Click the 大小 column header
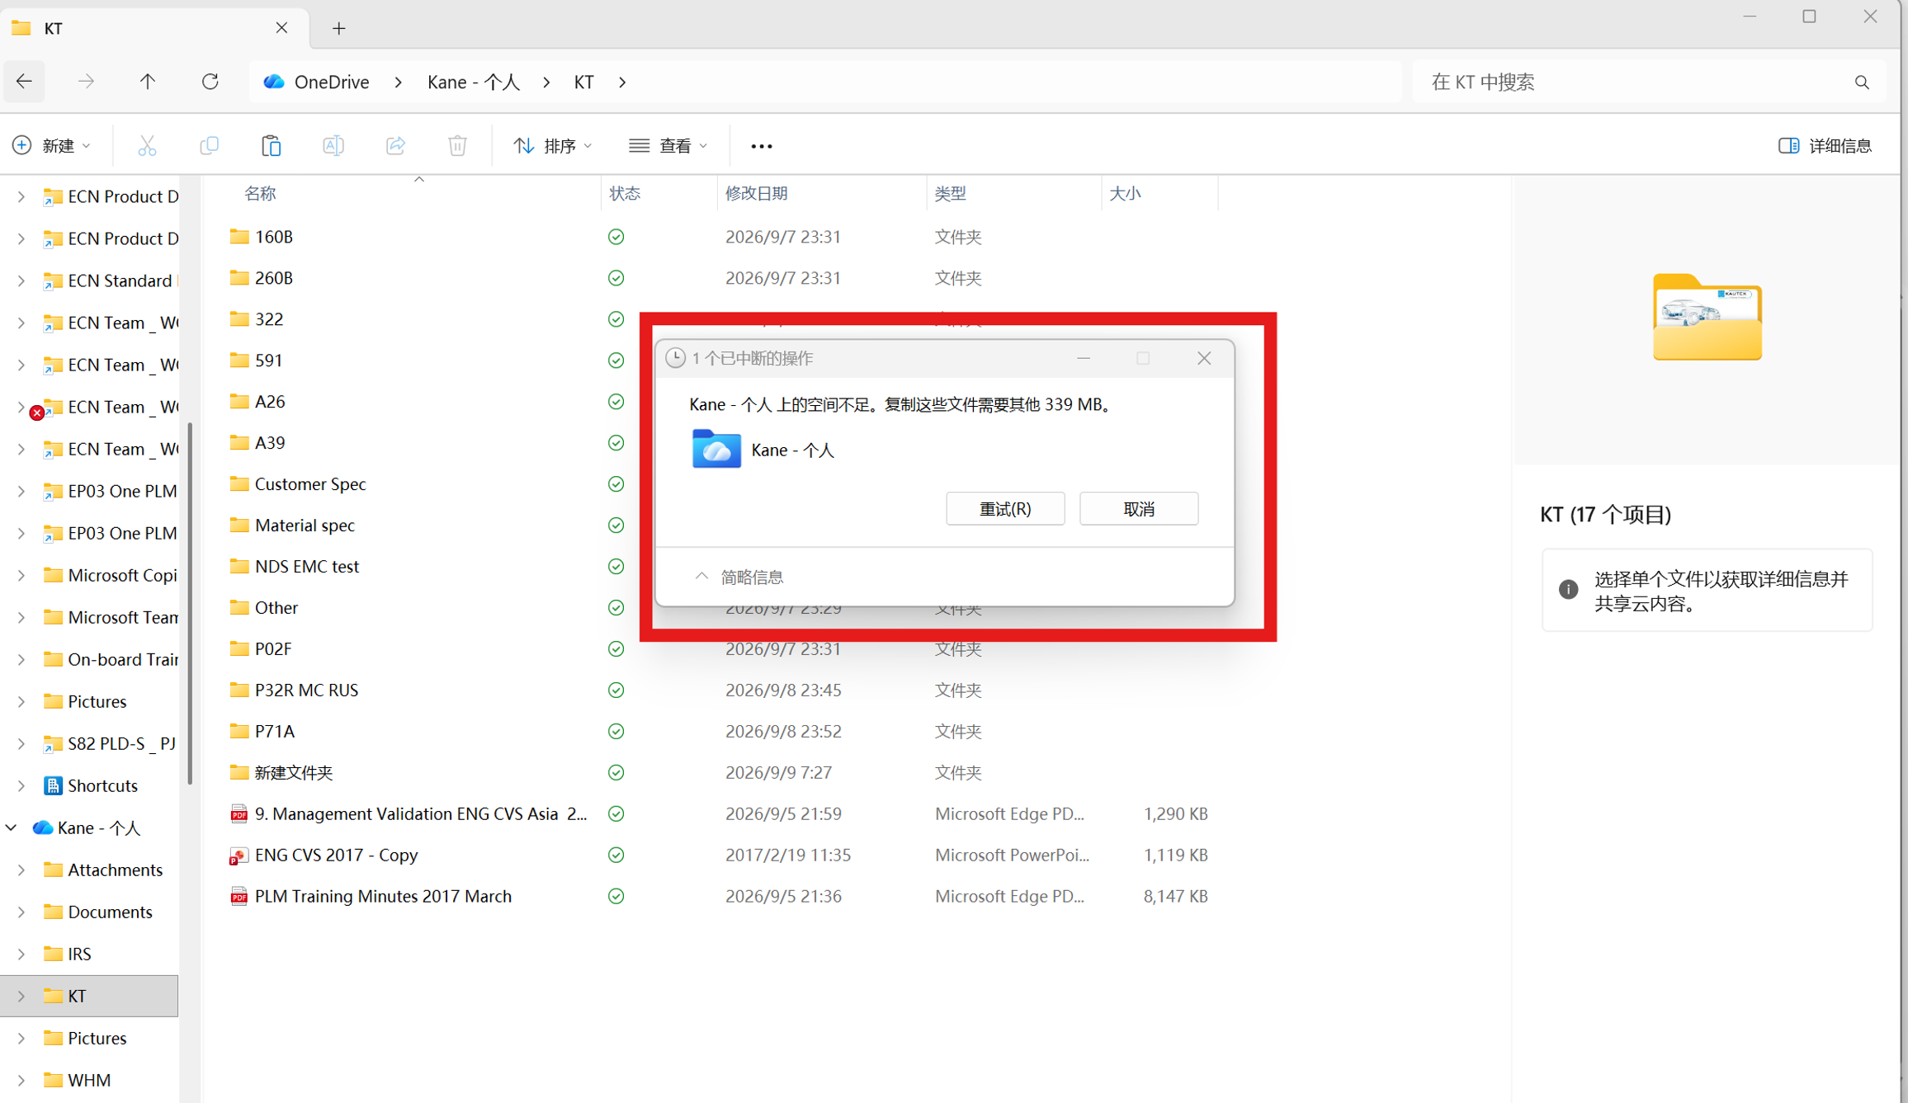Screen dimensions: 1908x1103 point(1125,193)
